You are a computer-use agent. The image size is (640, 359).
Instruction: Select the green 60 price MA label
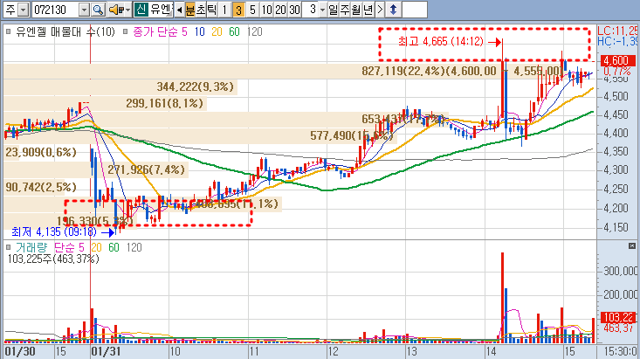[x=234, y=31]
